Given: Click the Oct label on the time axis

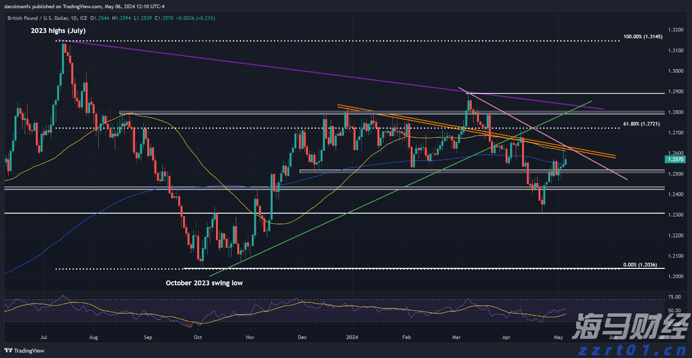Looking at the screenshot, I should coord(198,336).
